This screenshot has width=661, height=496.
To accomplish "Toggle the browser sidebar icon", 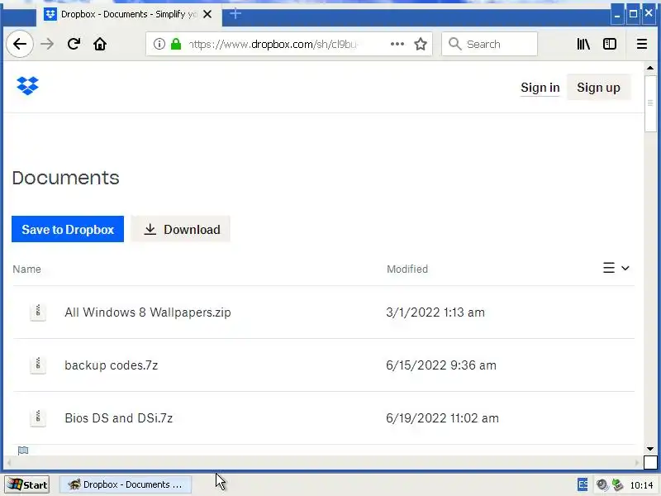I will [x=610, y=44].
